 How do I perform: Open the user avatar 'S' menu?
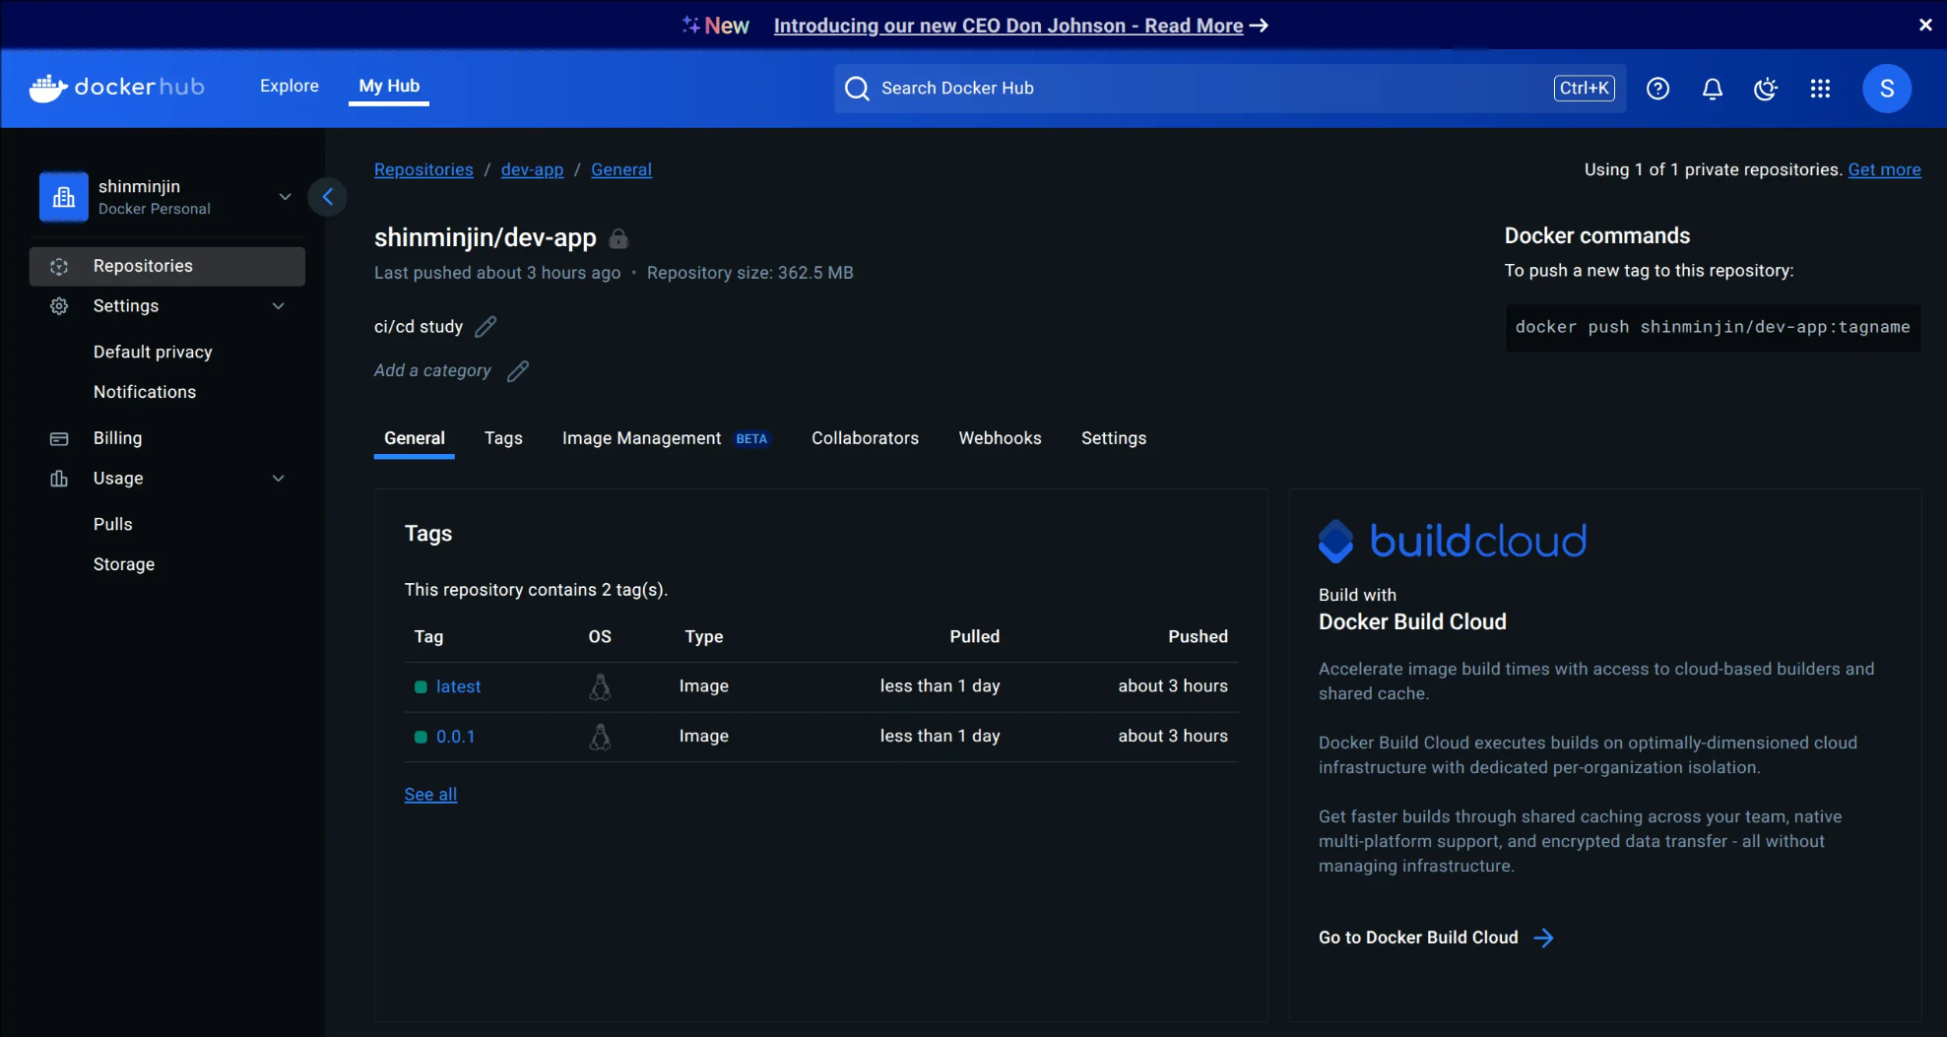pyautogui.click(x=1886, y=89)
